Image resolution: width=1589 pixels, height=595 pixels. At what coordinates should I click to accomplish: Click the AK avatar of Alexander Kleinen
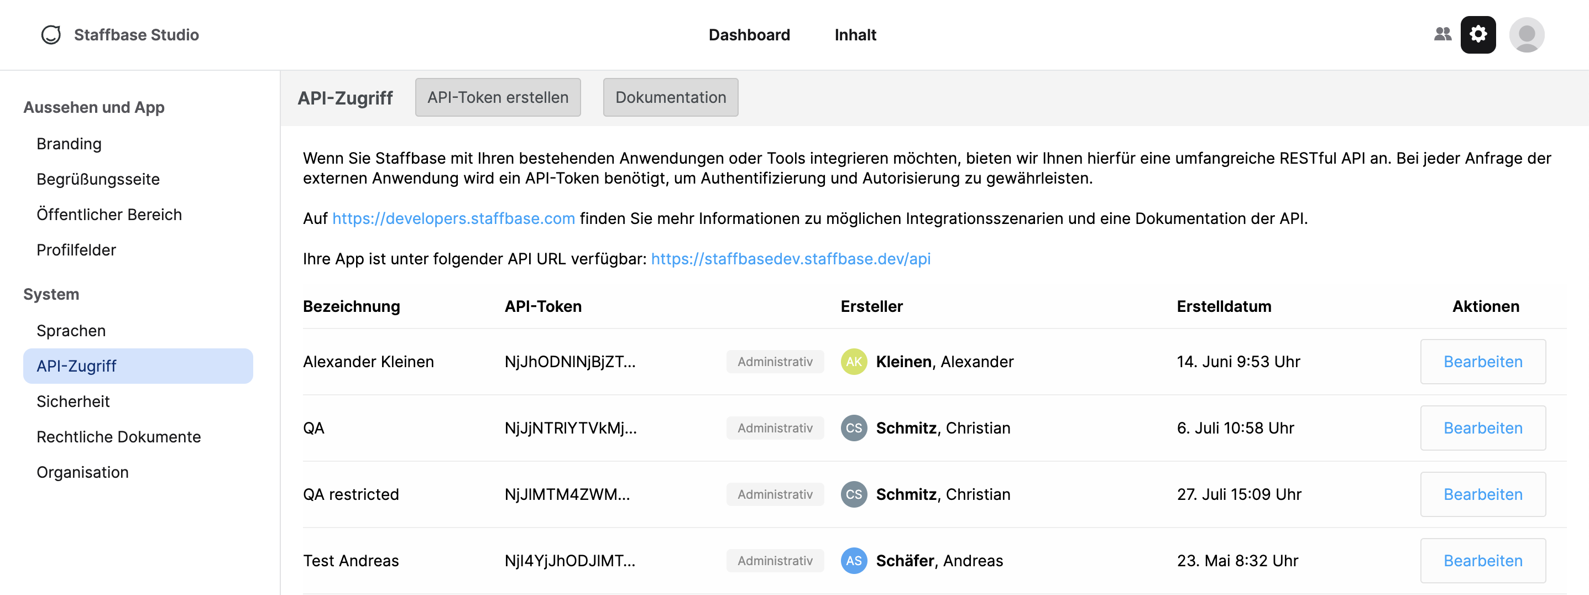tap(854, 362)
